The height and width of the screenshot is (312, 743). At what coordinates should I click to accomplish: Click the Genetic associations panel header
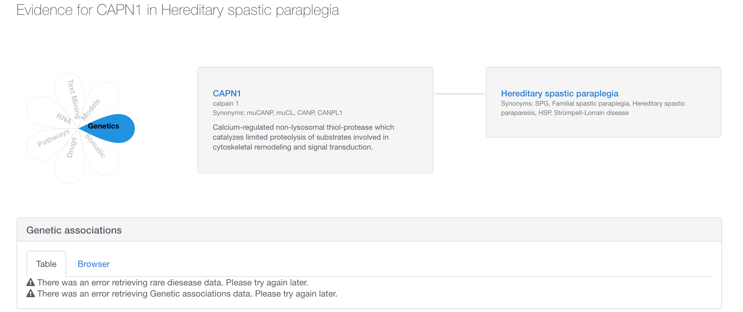[74, 230]
